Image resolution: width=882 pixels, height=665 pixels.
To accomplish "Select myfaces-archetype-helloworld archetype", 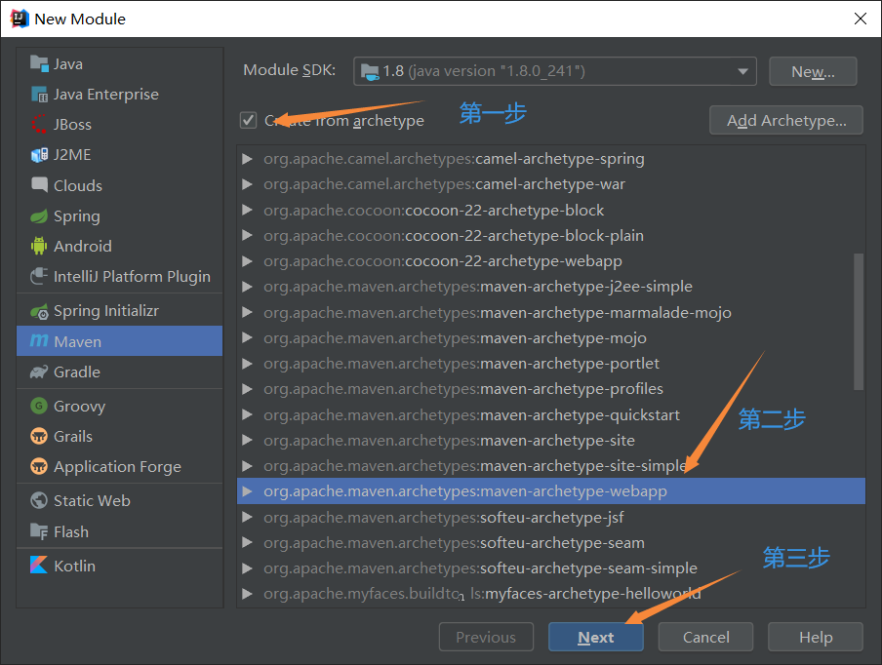I will (550, 594).
